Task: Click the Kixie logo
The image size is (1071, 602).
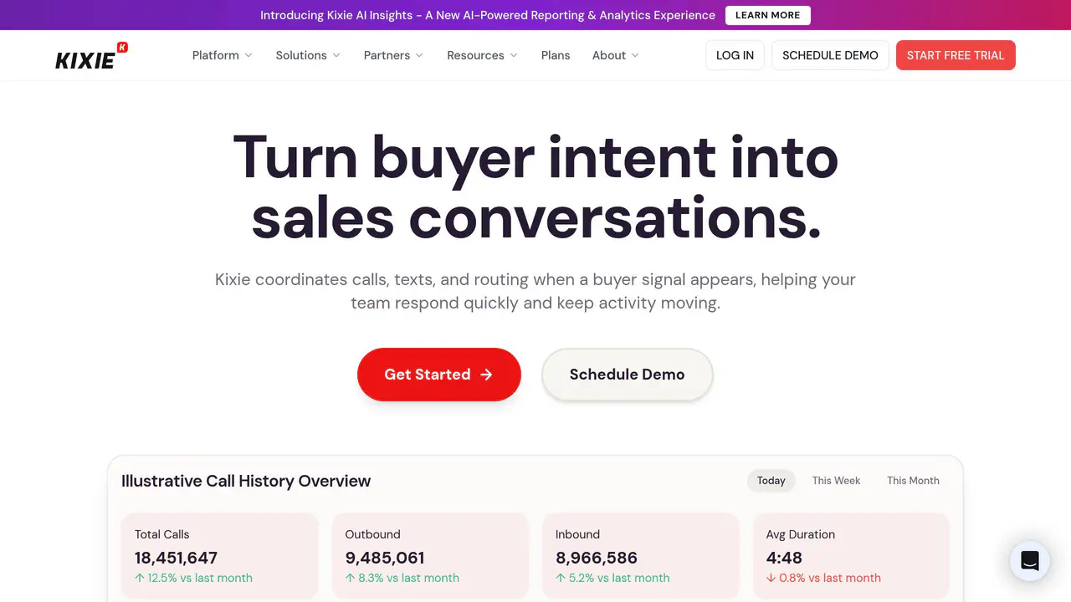Action: [91, 55]
